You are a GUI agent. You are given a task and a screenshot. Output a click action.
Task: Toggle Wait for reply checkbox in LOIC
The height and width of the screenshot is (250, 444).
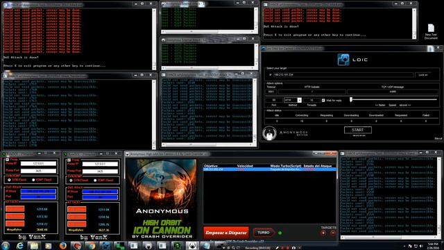(x=323, y=100)
